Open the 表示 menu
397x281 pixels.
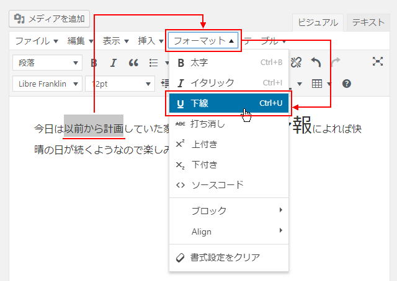coord(116,41)
